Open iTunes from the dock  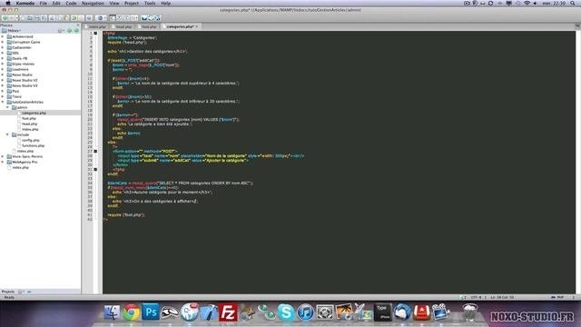[x=305, y=312]
